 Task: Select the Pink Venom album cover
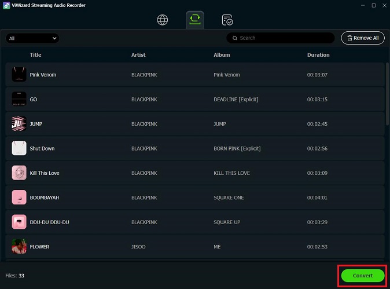pos(19,75)
